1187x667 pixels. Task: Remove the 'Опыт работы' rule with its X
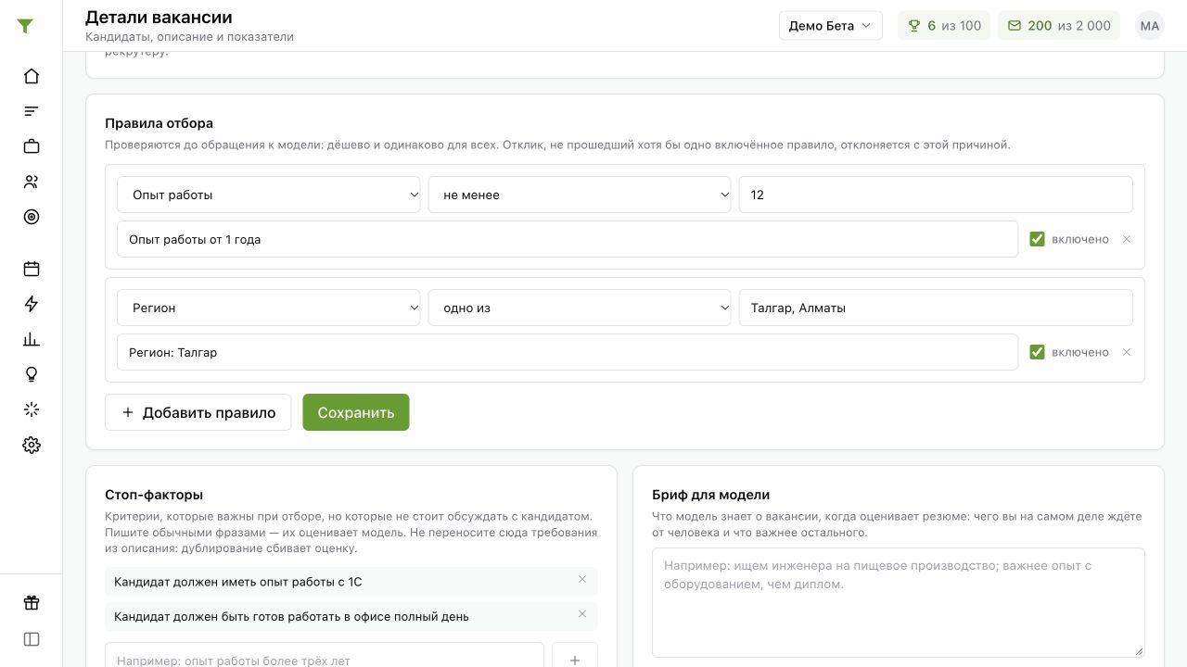(x=1127, y=239)
